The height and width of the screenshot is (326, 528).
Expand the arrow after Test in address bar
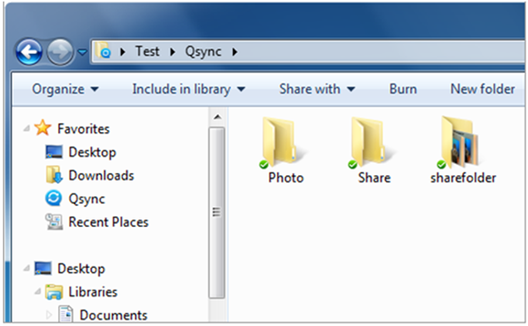(x=173, y=52)
